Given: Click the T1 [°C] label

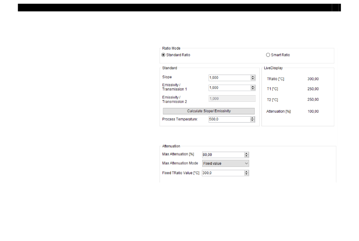Looking at the screenshot, I should (272, 89).
